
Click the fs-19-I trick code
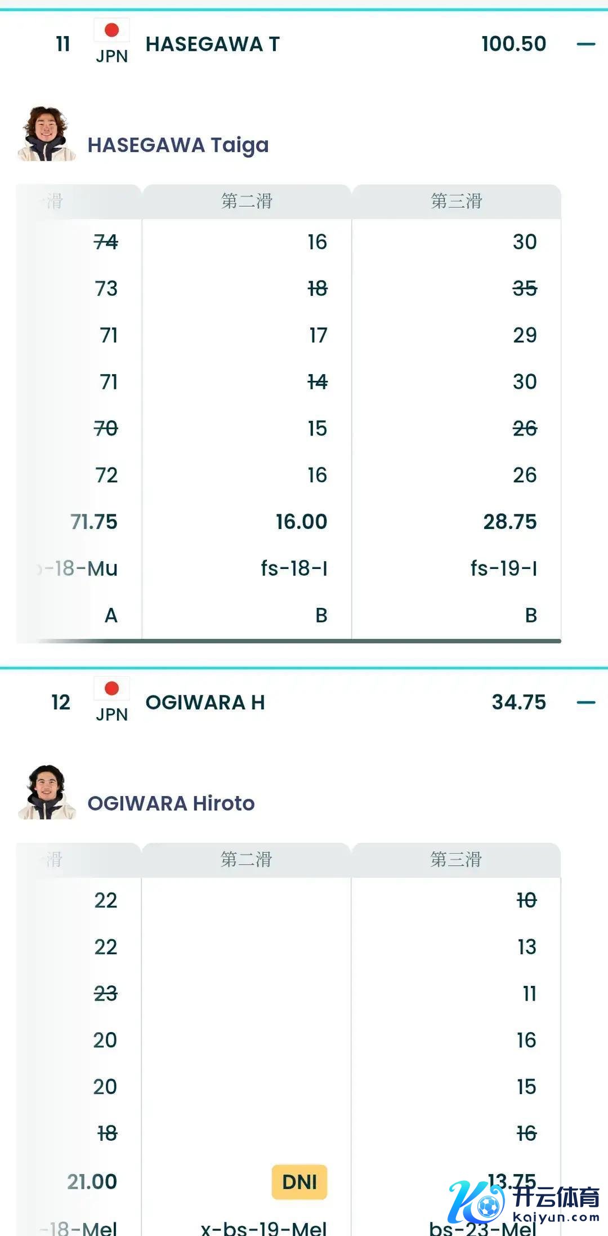tap(503, 568)
